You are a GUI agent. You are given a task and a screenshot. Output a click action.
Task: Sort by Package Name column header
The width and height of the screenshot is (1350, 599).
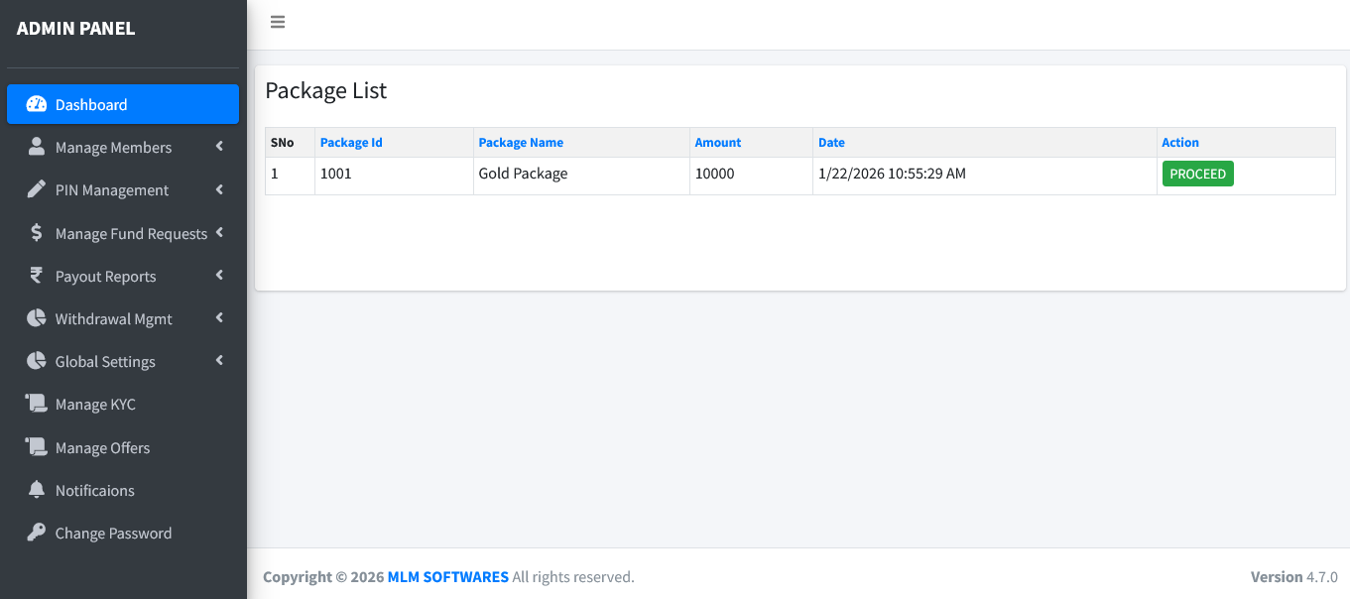point(521,143)
